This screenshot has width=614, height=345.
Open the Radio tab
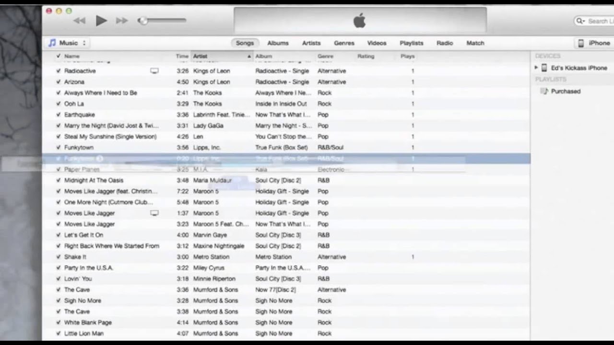pos(445,43)
